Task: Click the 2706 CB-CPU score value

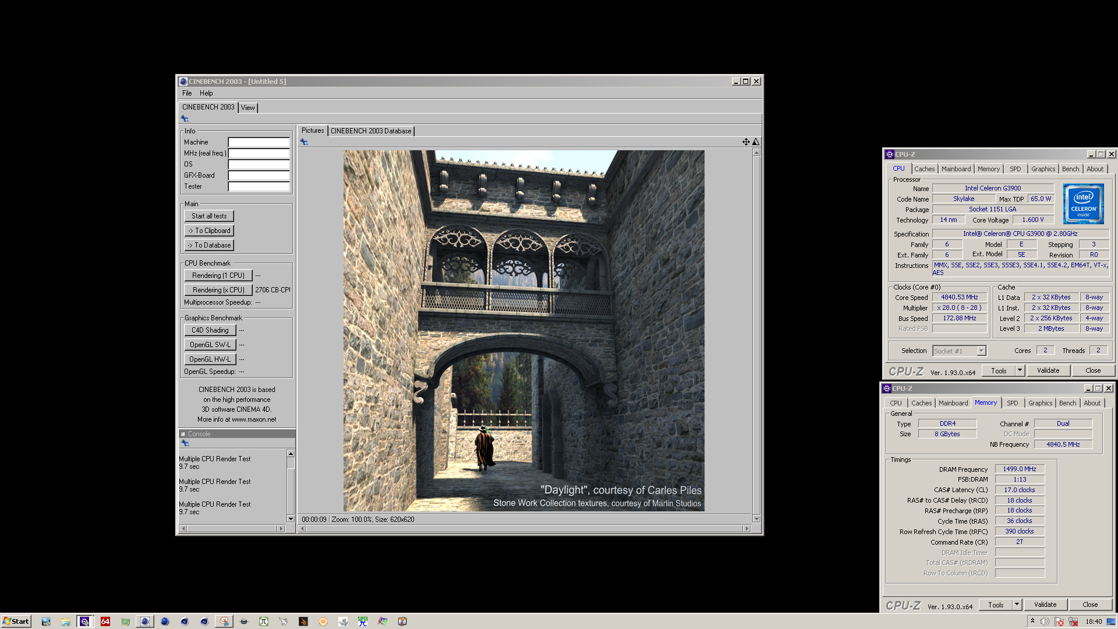Action: pos(273,290)
